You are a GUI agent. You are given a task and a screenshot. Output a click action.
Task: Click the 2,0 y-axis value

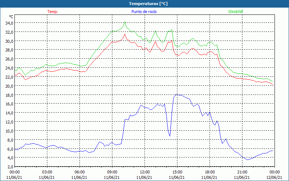(x=10, y=167)
